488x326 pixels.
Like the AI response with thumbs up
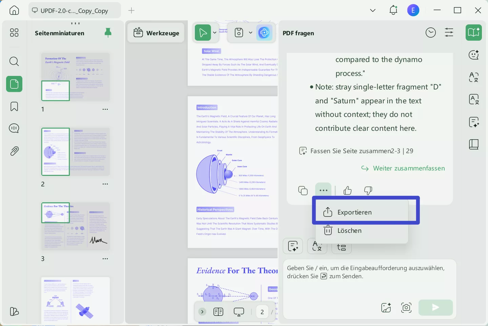point(348,190)
